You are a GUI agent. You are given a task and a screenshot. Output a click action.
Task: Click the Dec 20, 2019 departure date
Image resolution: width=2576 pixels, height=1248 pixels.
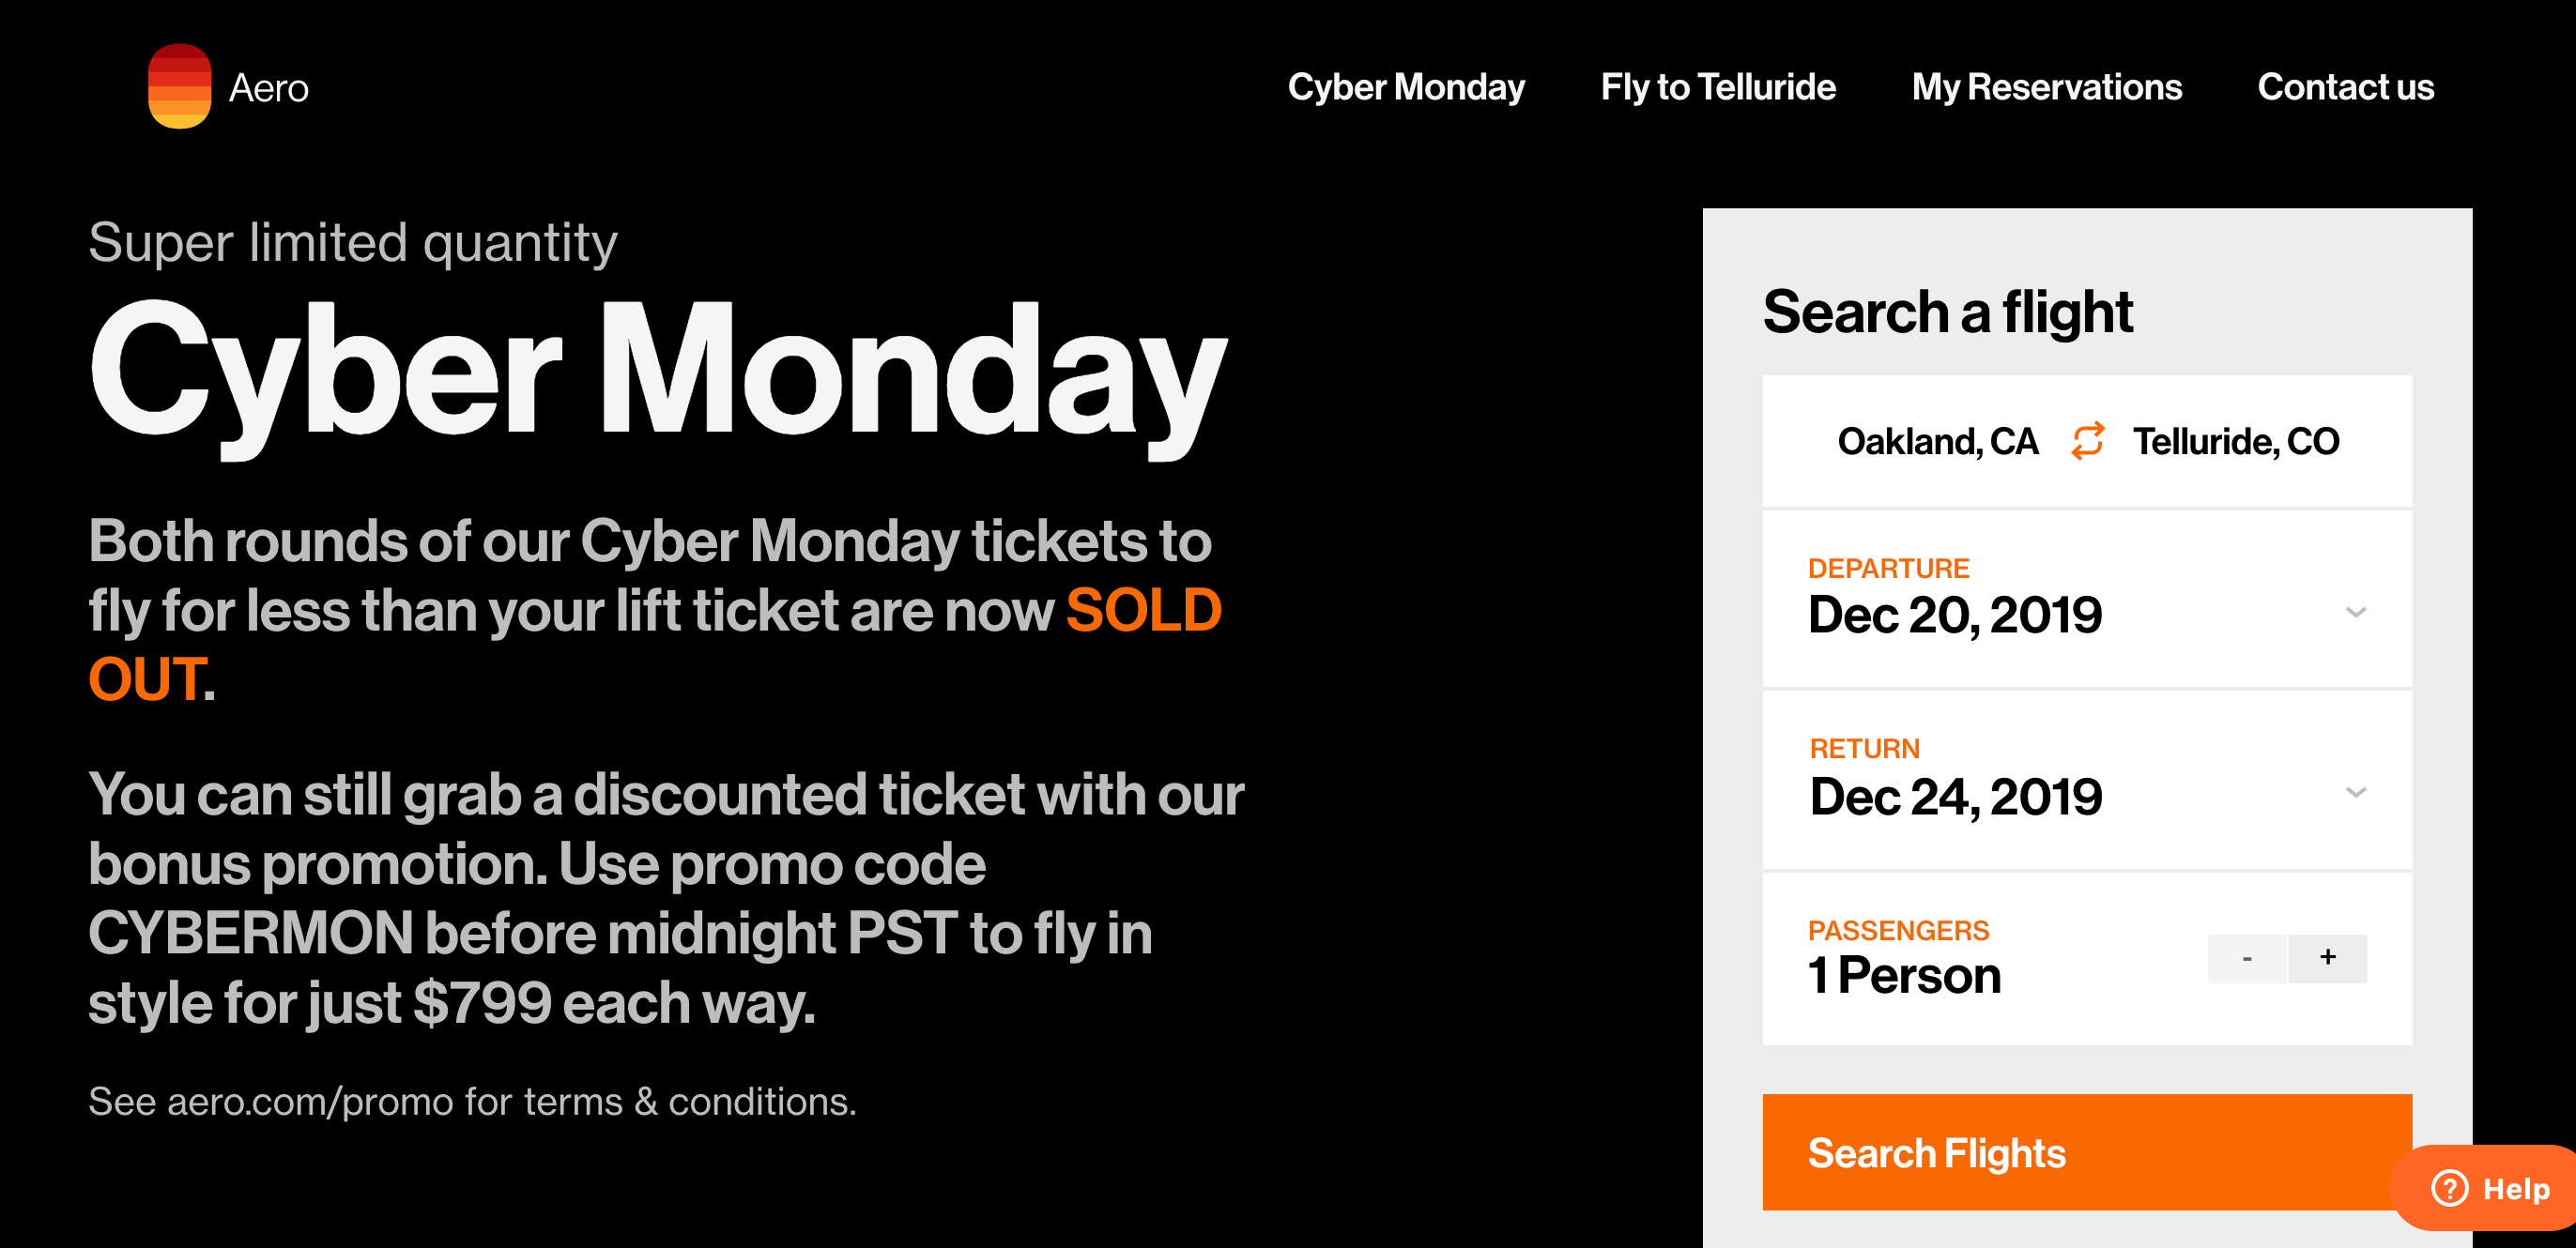[x=1954, y=615]
